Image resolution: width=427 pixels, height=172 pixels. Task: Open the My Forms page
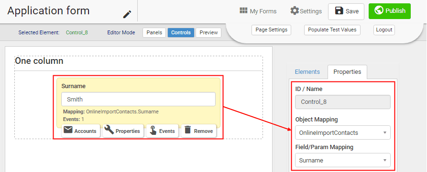tap(258, 11)
